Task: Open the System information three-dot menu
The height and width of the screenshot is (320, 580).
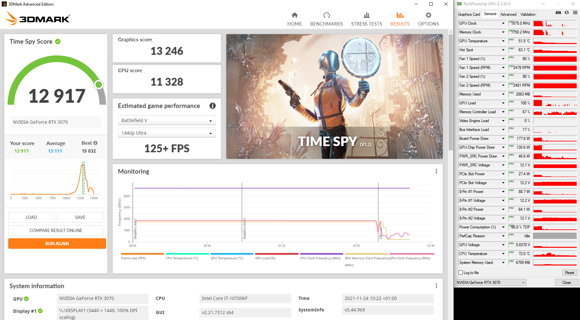Action: [x=436, y=286]
